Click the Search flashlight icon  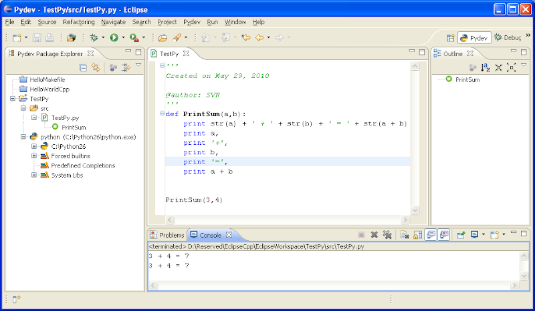(177, 37)
